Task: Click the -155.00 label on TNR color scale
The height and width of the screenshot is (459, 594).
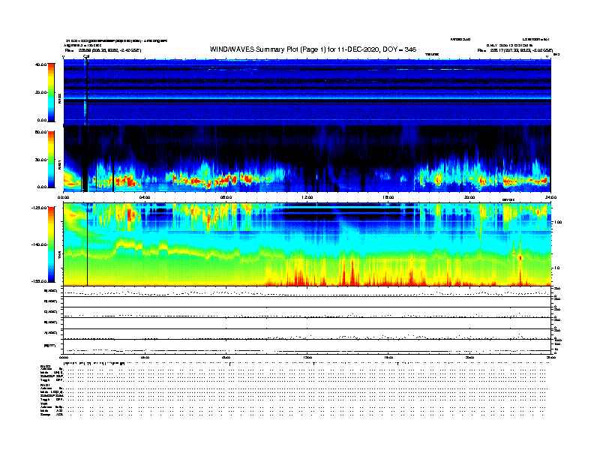Action: [x=40, y=281]
